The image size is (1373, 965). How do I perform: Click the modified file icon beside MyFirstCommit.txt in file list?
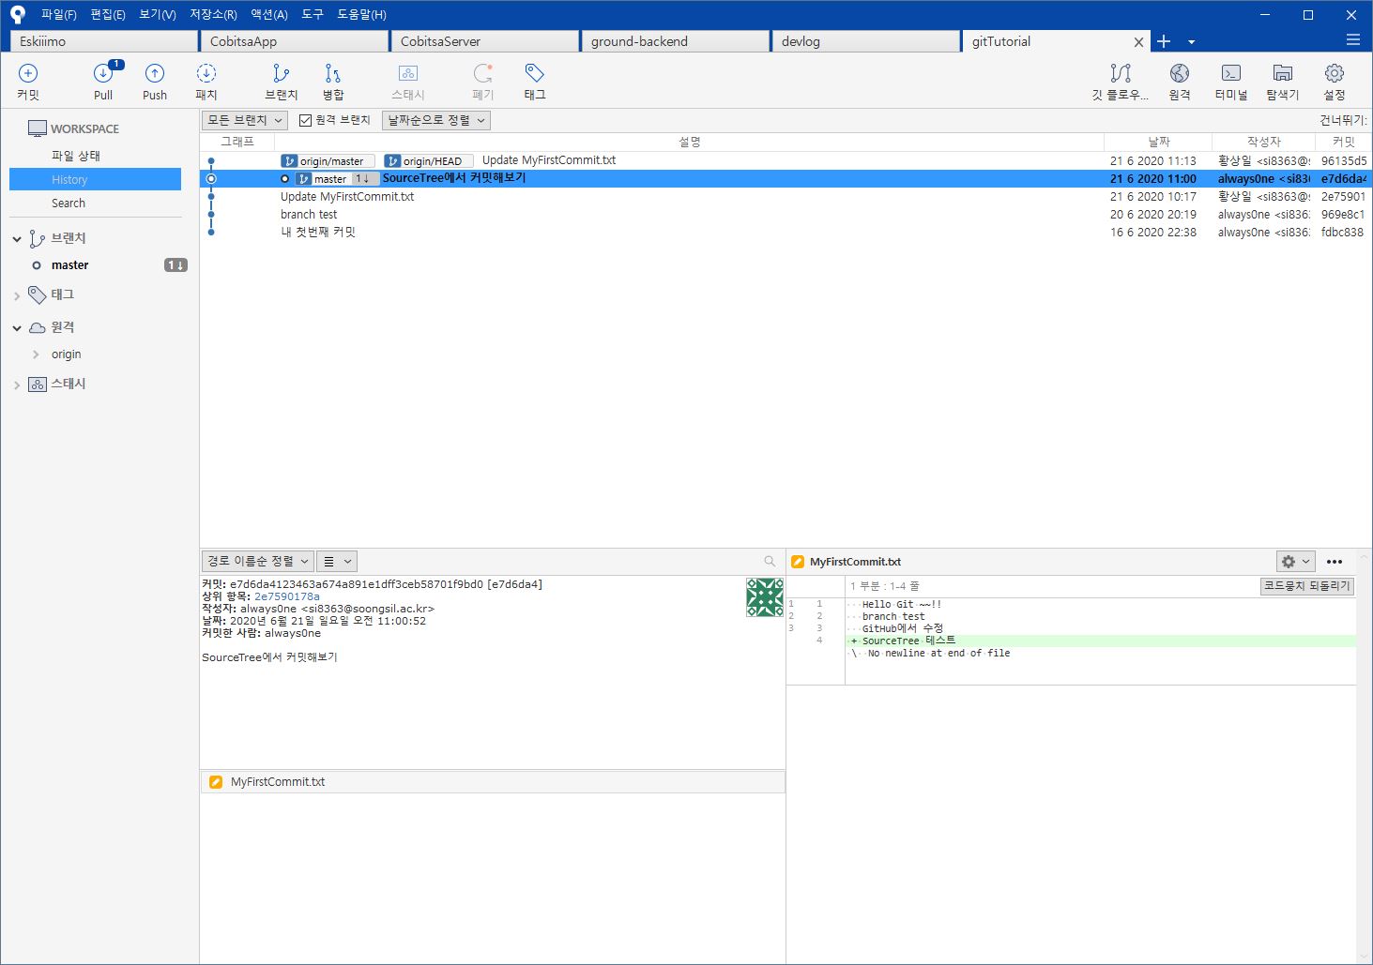(216, 781)
